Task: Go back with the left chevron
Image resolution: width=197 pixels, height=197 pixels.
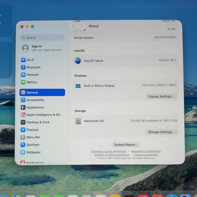Action: (73, 26)
